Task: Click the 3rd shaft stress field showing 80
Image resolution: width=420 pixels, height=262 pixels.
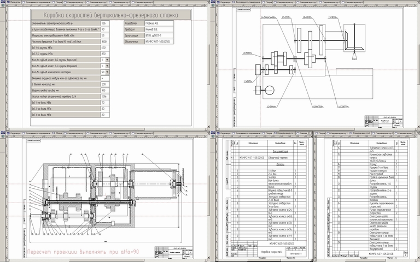Action: (105, 115)
